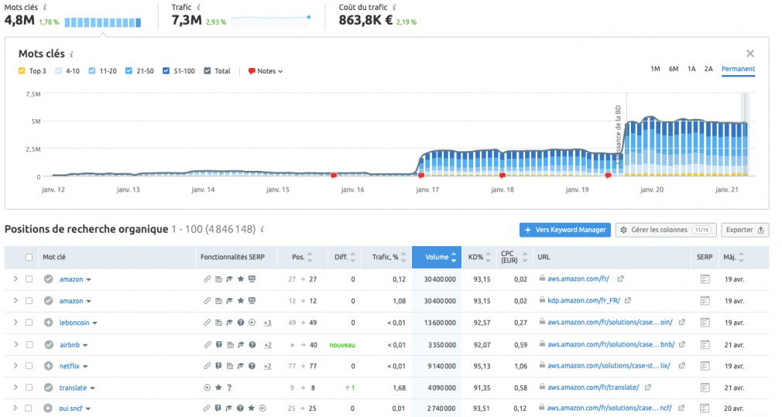Open dropdown arrow next to oui sncf keyword
The height and width of the screenshot is (417, 782).
pos(87,409)
